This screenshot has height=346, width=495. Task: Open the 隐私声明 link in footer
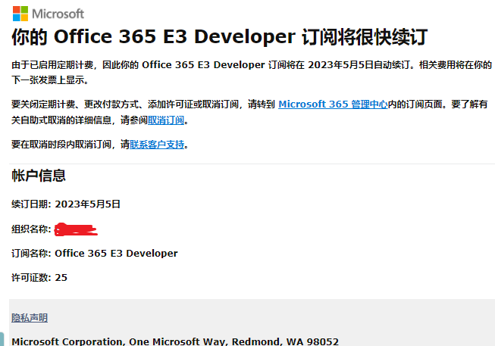point(30,318)
